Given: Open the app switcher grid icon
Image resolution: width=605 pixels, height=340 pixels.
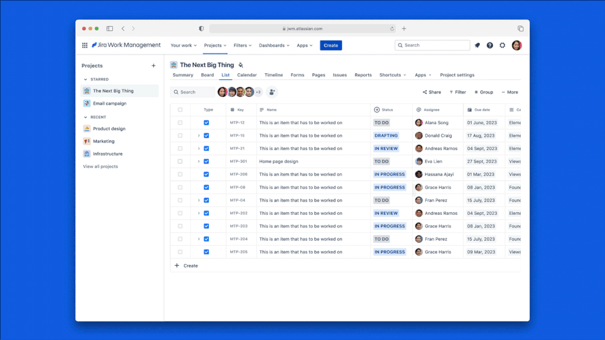Looking at the screenshot, I should coord(85,45).
